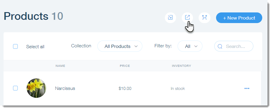Screen dimensions: 272x110
Task: Expand the Filter by All dropdown
Action: 190,46
